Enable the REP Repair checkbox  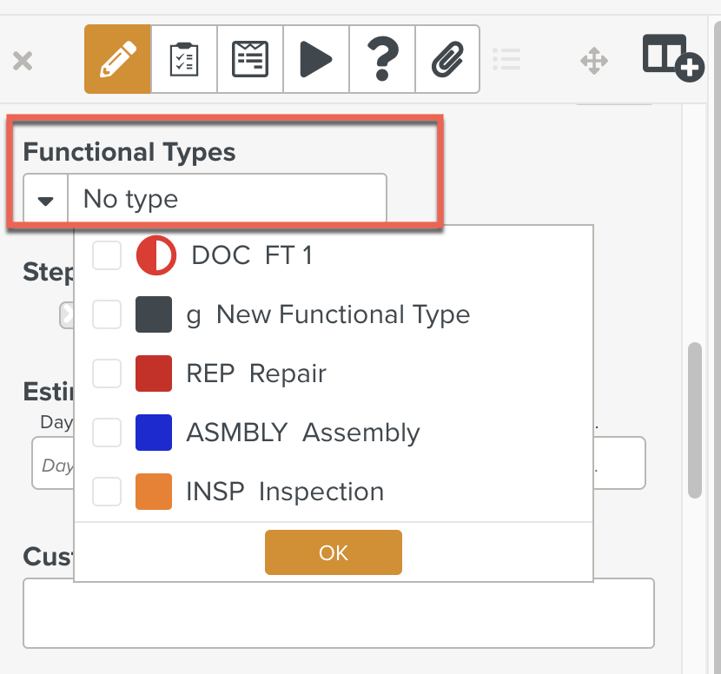107,373
